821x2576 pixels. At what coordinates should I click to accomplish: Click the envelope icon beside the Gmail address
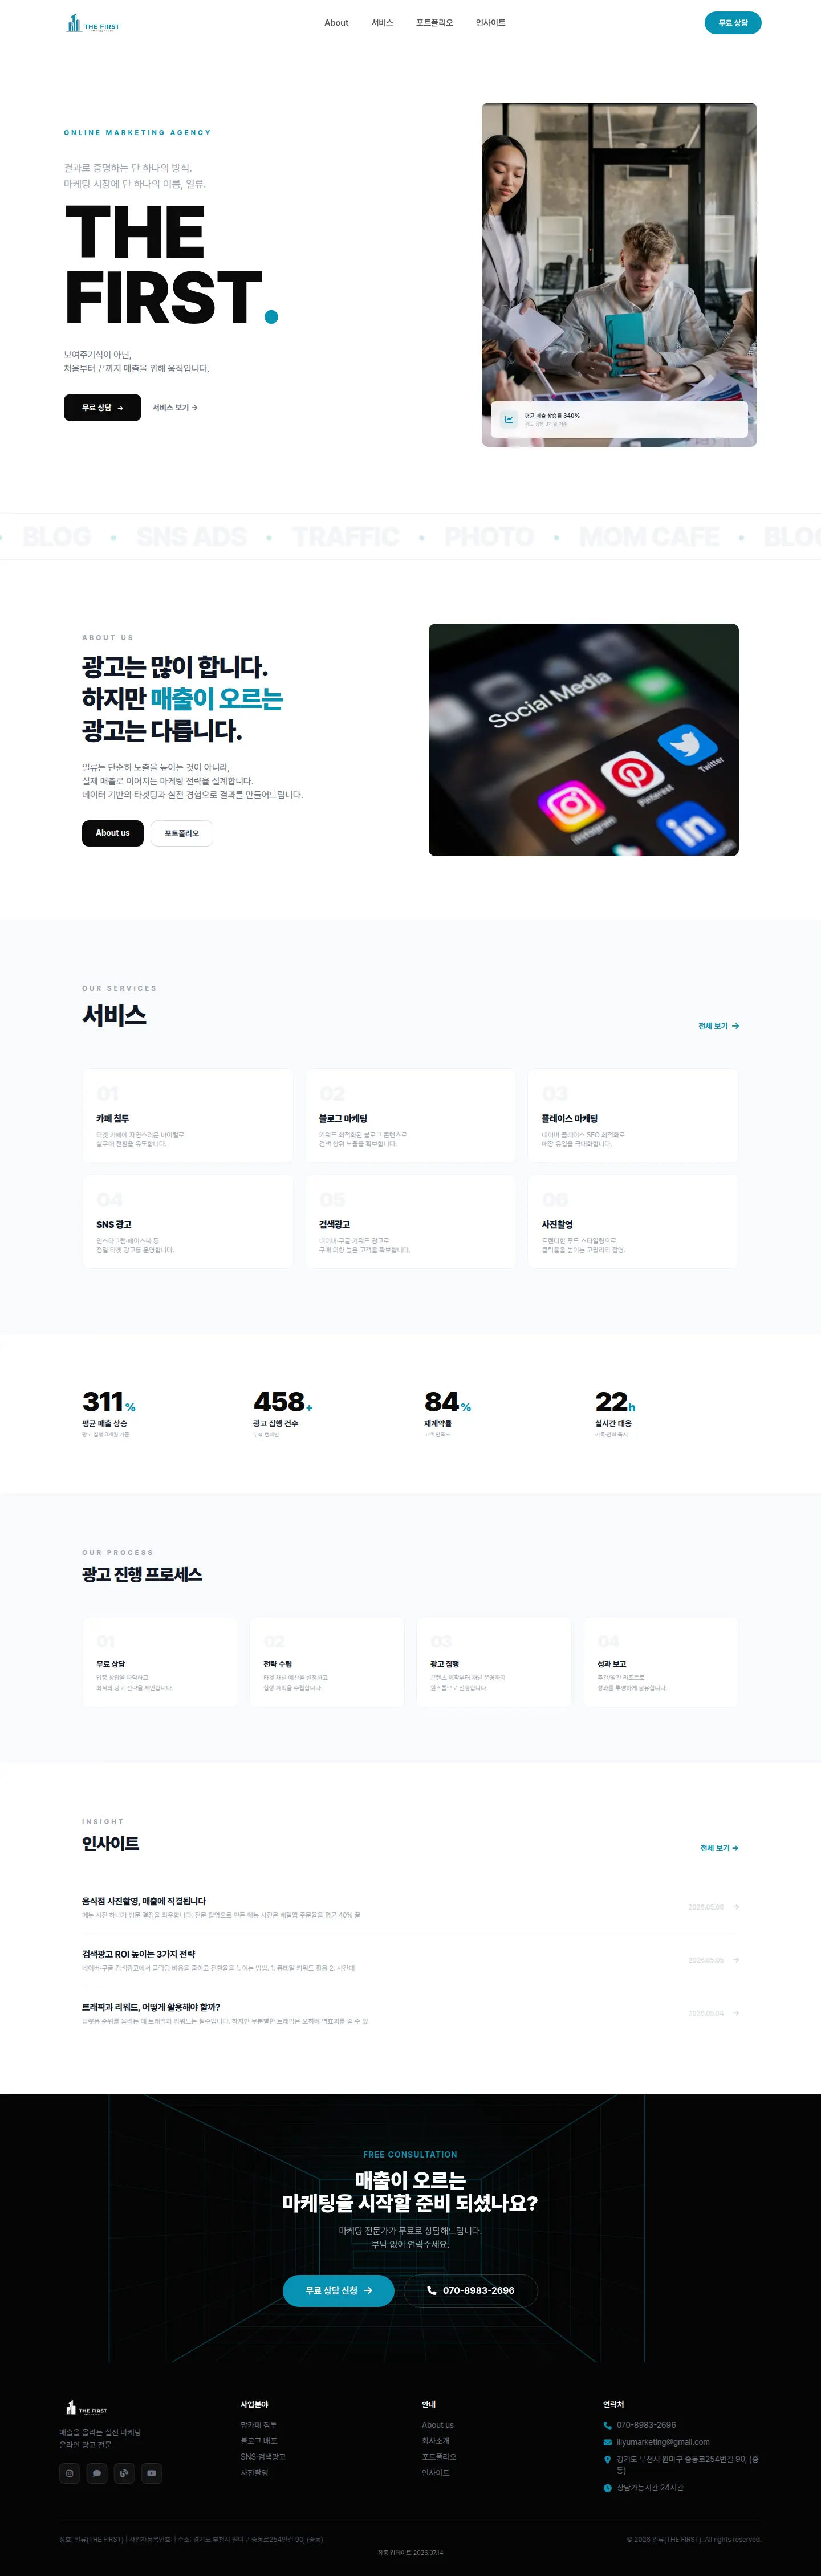[607, 2441]
